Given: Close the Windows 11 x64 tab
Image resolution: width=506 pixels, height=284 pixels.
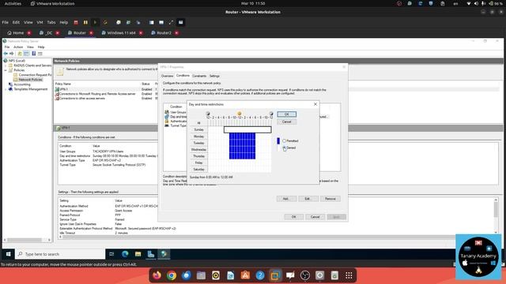Looking at the screenshot, I should tap(141, 33).
